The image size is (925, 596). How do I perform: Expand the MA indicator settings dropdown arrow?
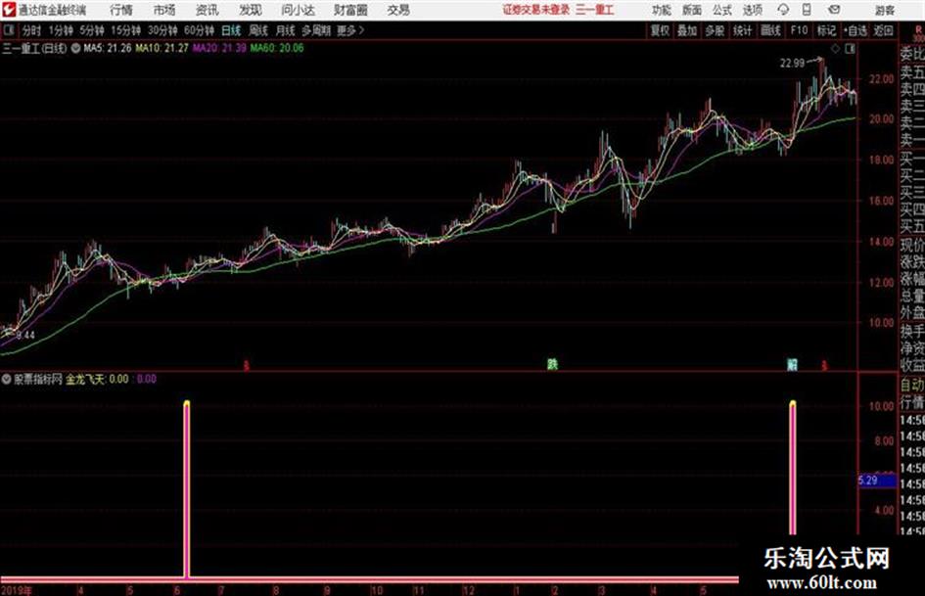[x=75, y=48]
